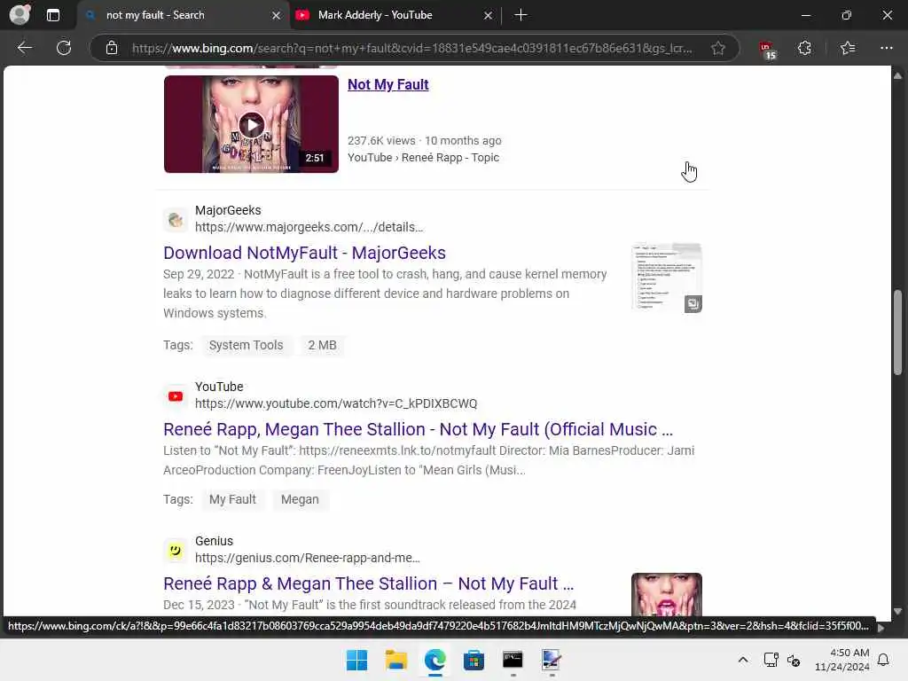This screenshot has width=908, height=681.
Task: Add page to favorites star icon
Action: tap(718, 48)
